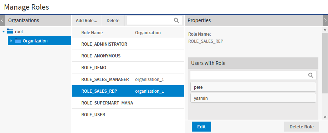The image size is (328, 133).
Task: Collapse the Properties panel with right chevron
Action: point(325,20)
